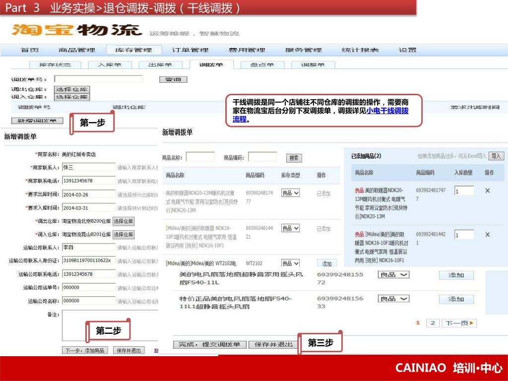
Task: Click 导入 Excel import button
Action: [496, 156]
